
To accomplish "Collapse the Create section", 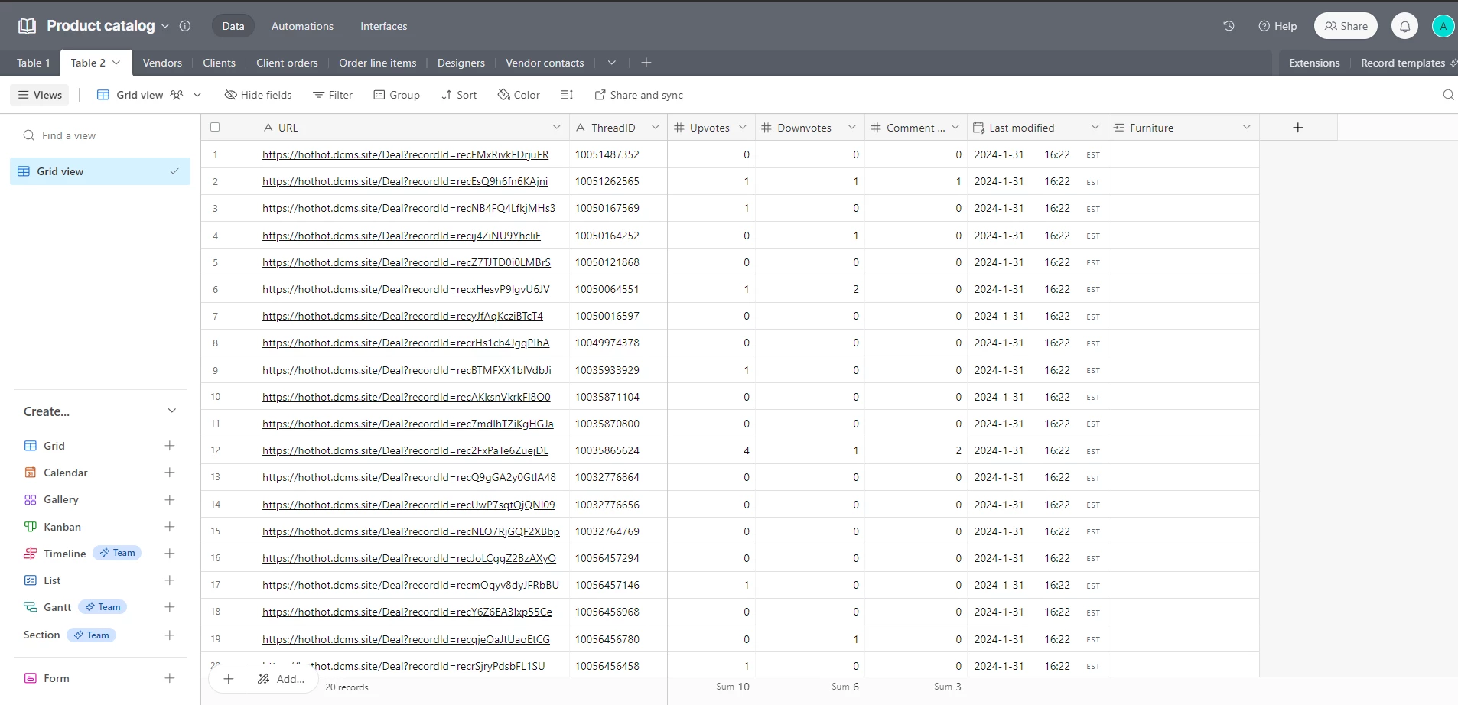I will point(172,411).
